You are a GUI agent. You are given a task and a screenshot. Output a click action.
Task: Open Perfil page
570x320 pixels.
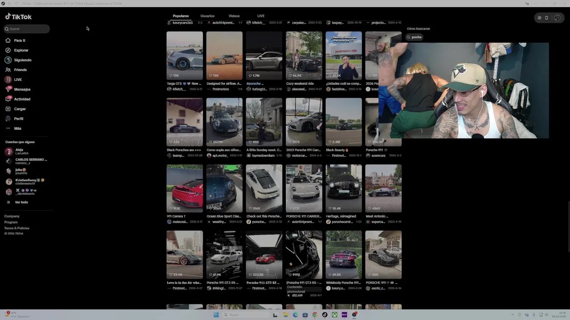point(14,119)
